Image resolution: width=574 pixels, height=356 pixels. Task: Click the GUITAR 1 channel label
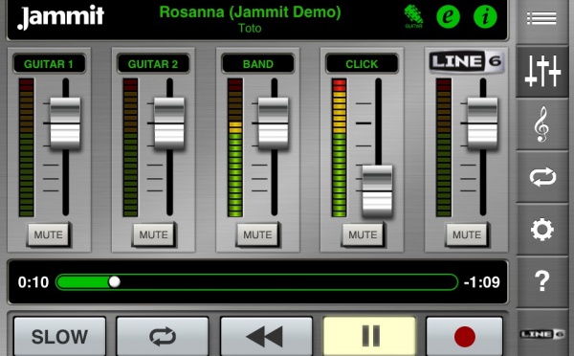pos(49,64)
